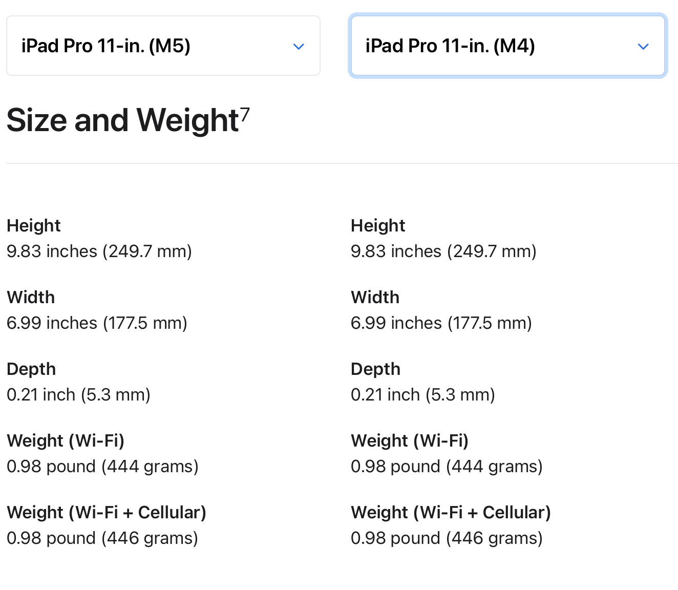678x590 pixels.
Task: Click the M5 Weight (Wi-Fi + Cellular) label
Action: pyautogui.click(x=107, y=512)
